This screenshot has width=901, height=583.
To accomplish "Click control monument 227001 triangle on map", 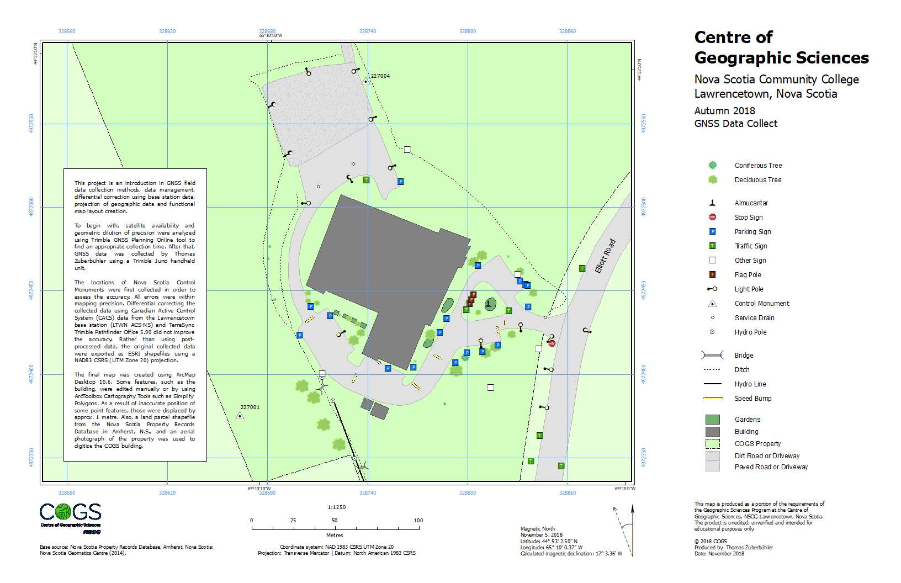I will (x=240, y=416).
